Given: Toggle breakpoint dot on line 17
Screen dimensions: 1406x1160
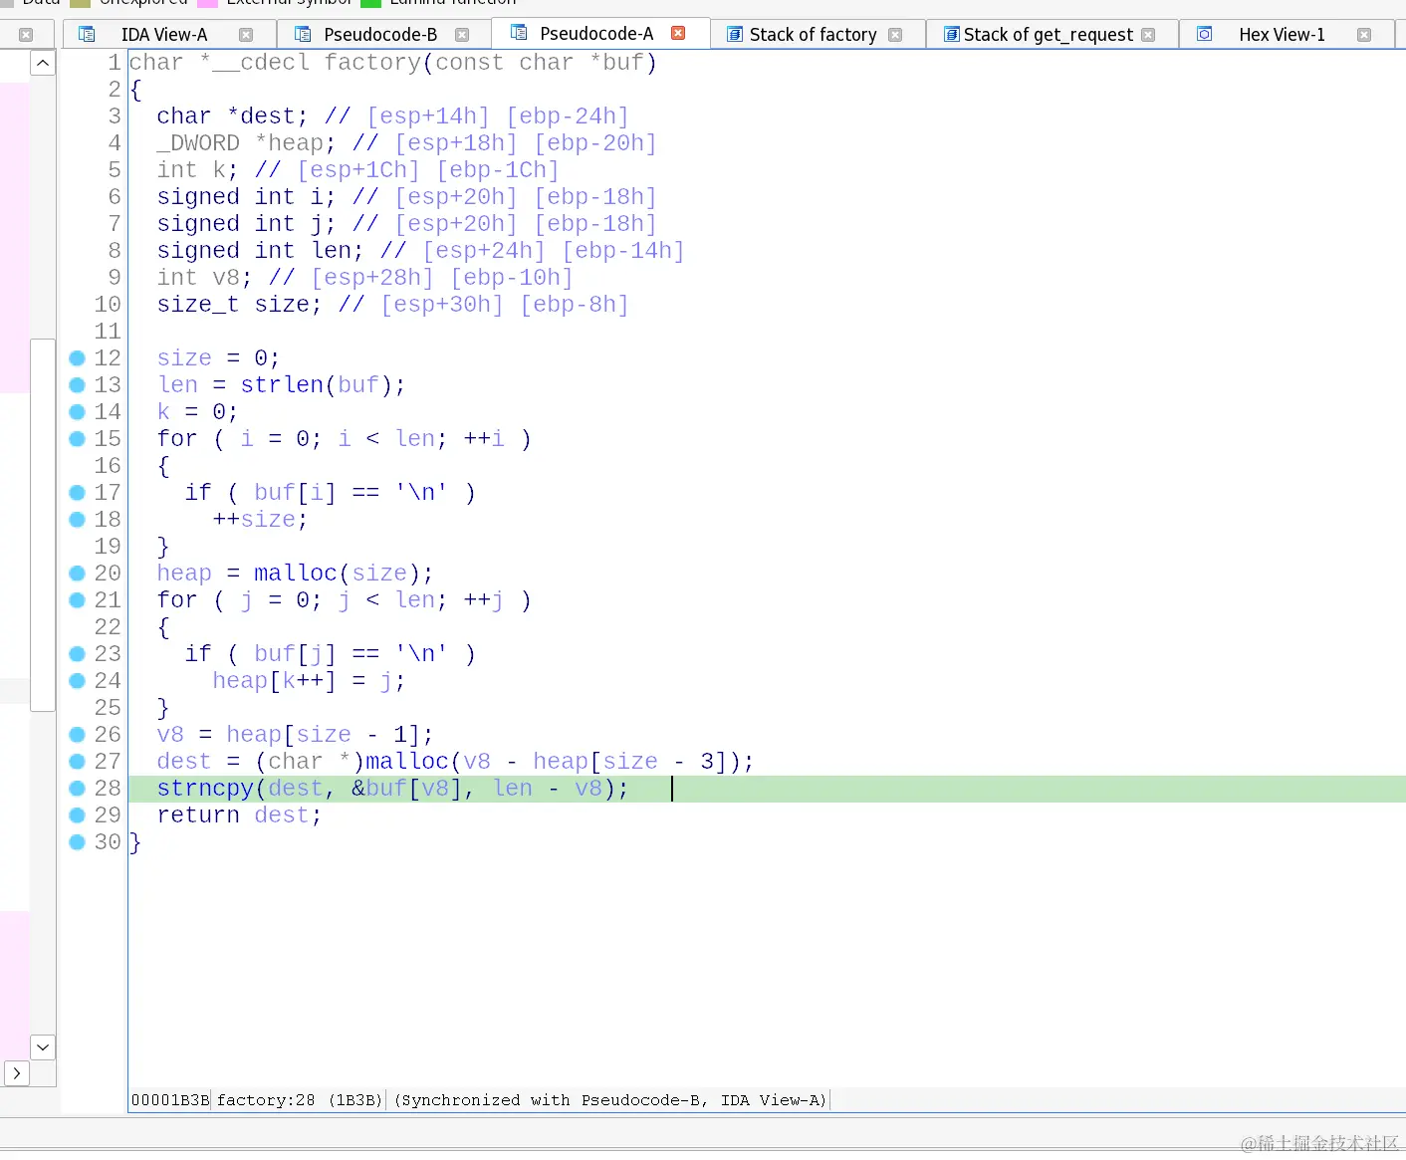Looking at the screenshot, I should click(x=77, y=493).
